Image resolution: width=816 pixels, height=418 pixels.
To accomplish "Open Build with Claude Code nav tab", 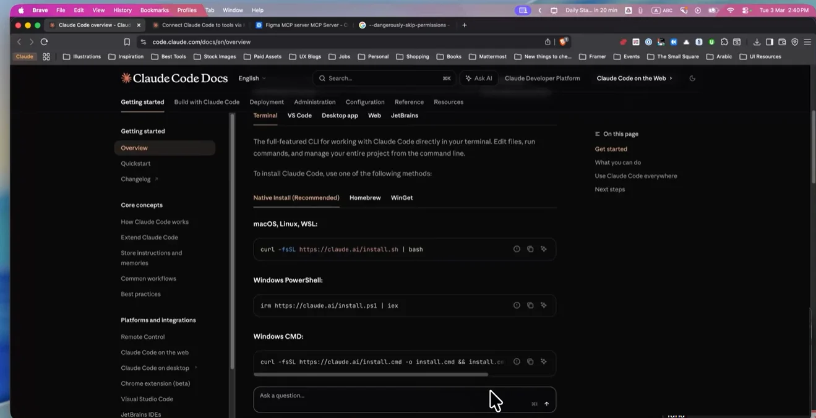I will coord(207,102).
